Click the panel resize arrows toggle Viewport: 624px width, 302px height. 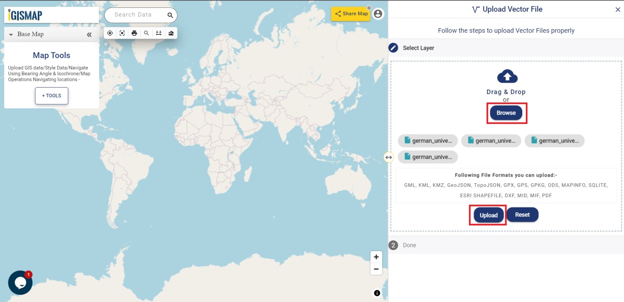coord(389,157)
